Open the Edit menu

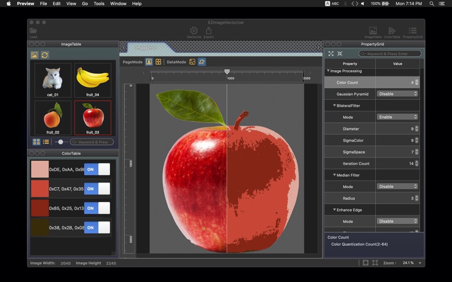pyautogui.click(x=56, y=4)
